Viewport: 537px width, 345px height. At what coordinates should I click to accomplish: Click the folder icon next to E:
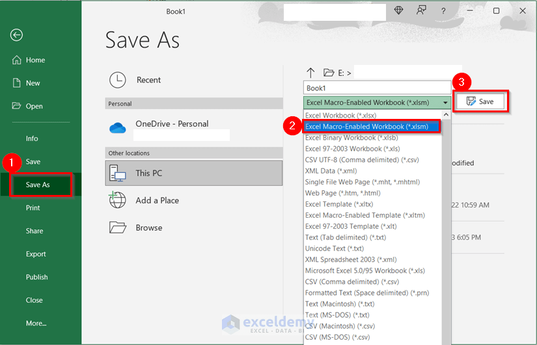point(329,73)
